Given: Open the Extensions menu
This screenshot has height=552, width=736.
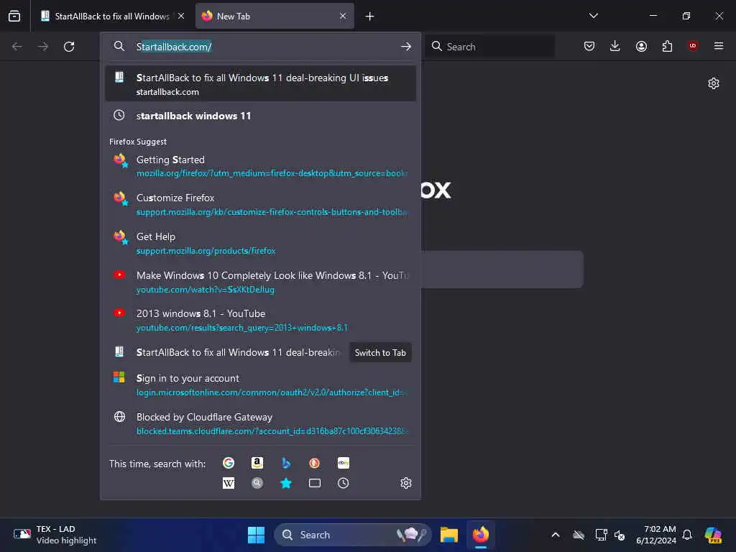Looking at the screenshot, I should click(667, 46).
